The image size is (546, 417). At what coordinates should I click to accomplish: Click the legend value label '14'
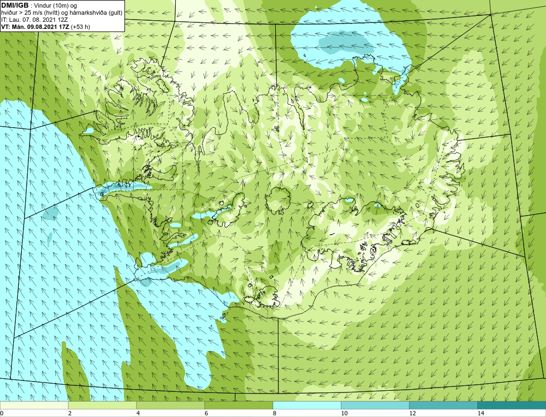click(481, 413)
